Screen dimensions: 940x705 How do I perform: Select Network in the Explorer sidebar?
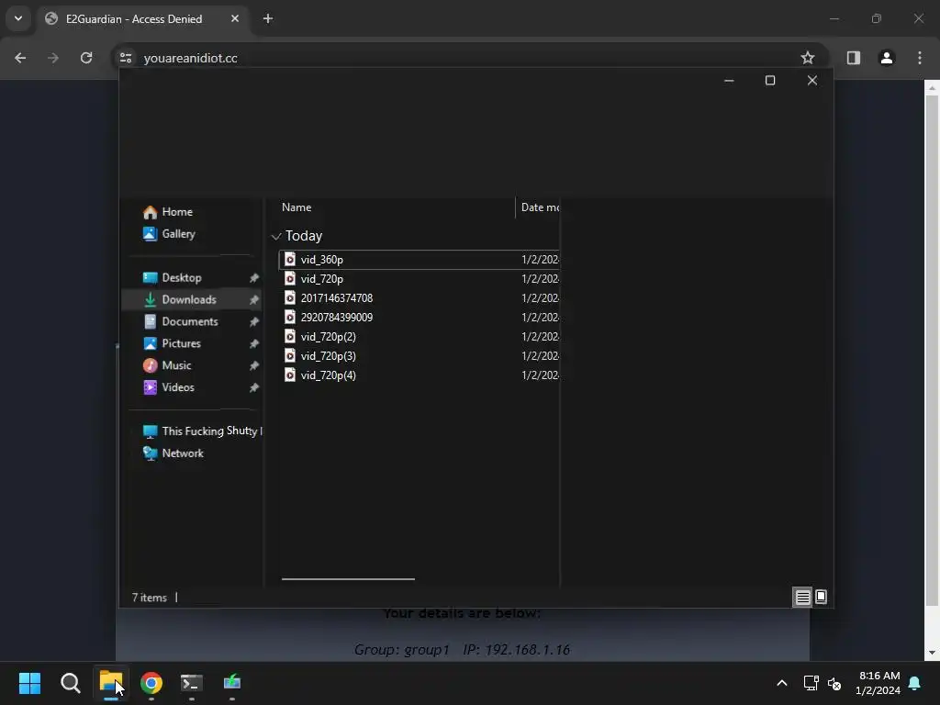click(x=173, y=453)
